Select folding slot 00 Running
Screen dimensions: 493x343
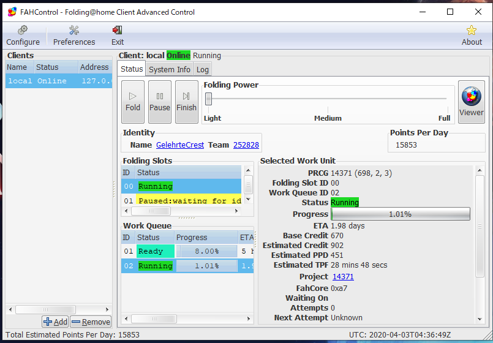point(181,186)
